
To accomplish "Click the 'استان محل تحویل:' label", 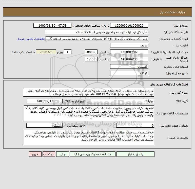I will point(176,67).
